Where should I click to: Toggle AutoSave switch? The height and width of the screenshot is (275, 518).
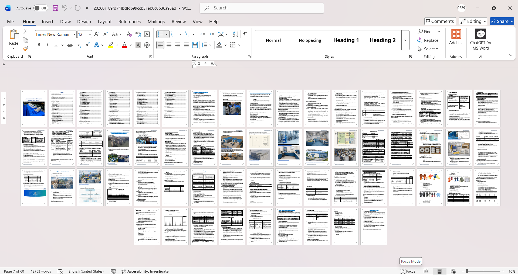pyautogui.click(x=41, y=8)
